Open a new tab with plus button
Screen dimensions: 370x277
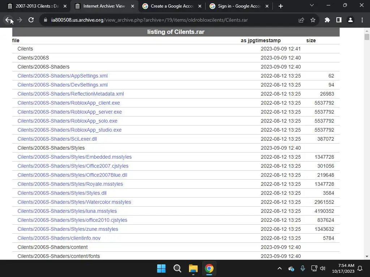coord(280,6)
